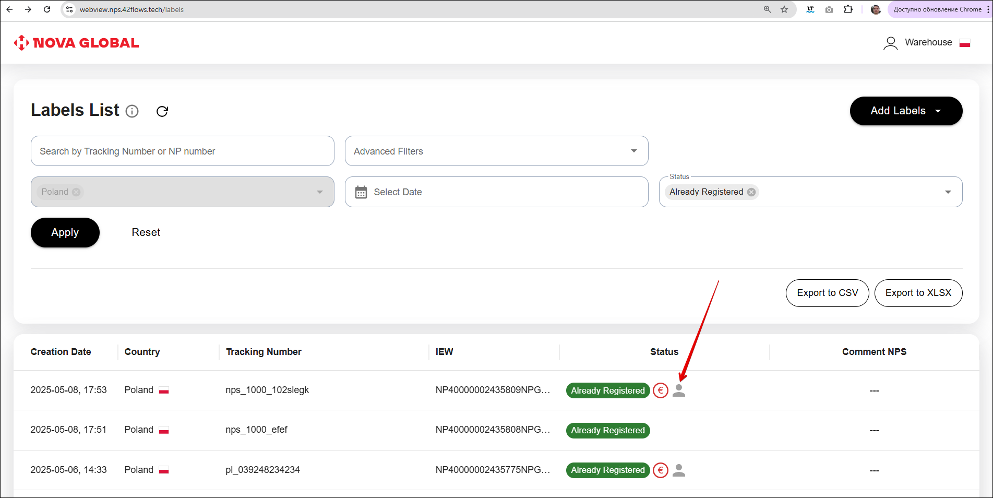993x498 pixels.
Task: Click the person icon in the first row
Action: (679, 390)
